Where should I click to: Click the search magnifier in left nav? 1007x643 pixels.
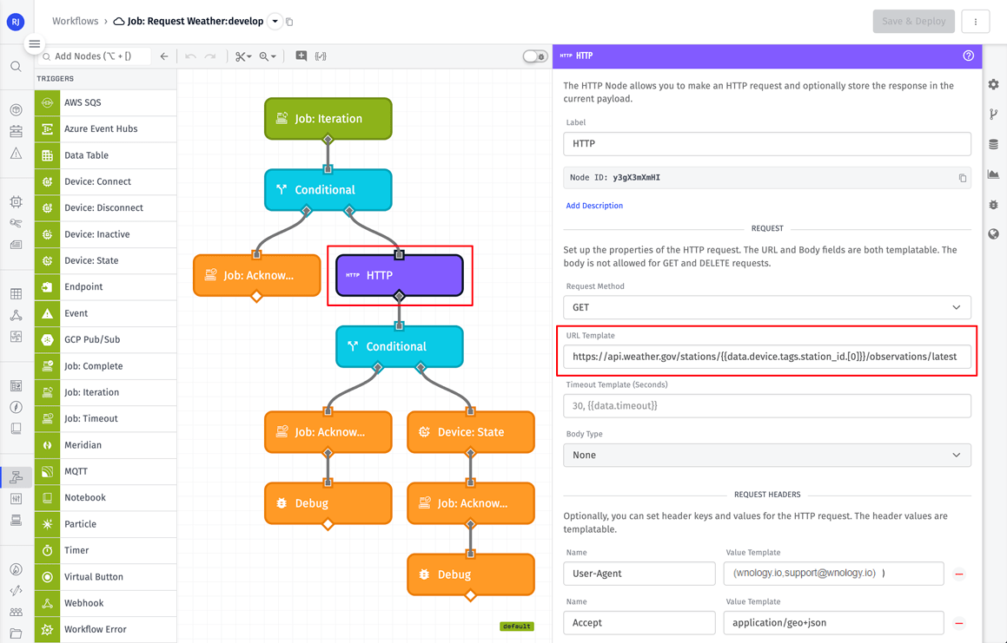[x=16, y=67]
